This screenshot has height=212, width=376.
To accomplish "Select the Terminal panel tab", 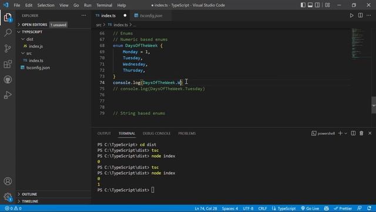I will (127, 134).
